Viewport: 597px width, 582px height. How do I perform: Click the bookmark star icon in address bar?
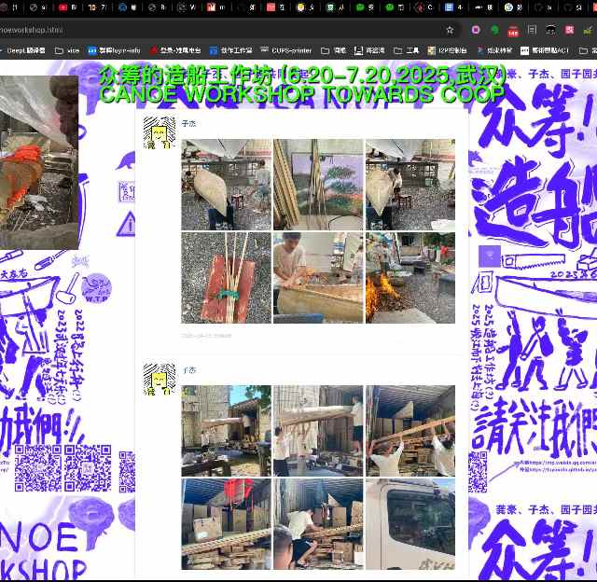(450, 30)
